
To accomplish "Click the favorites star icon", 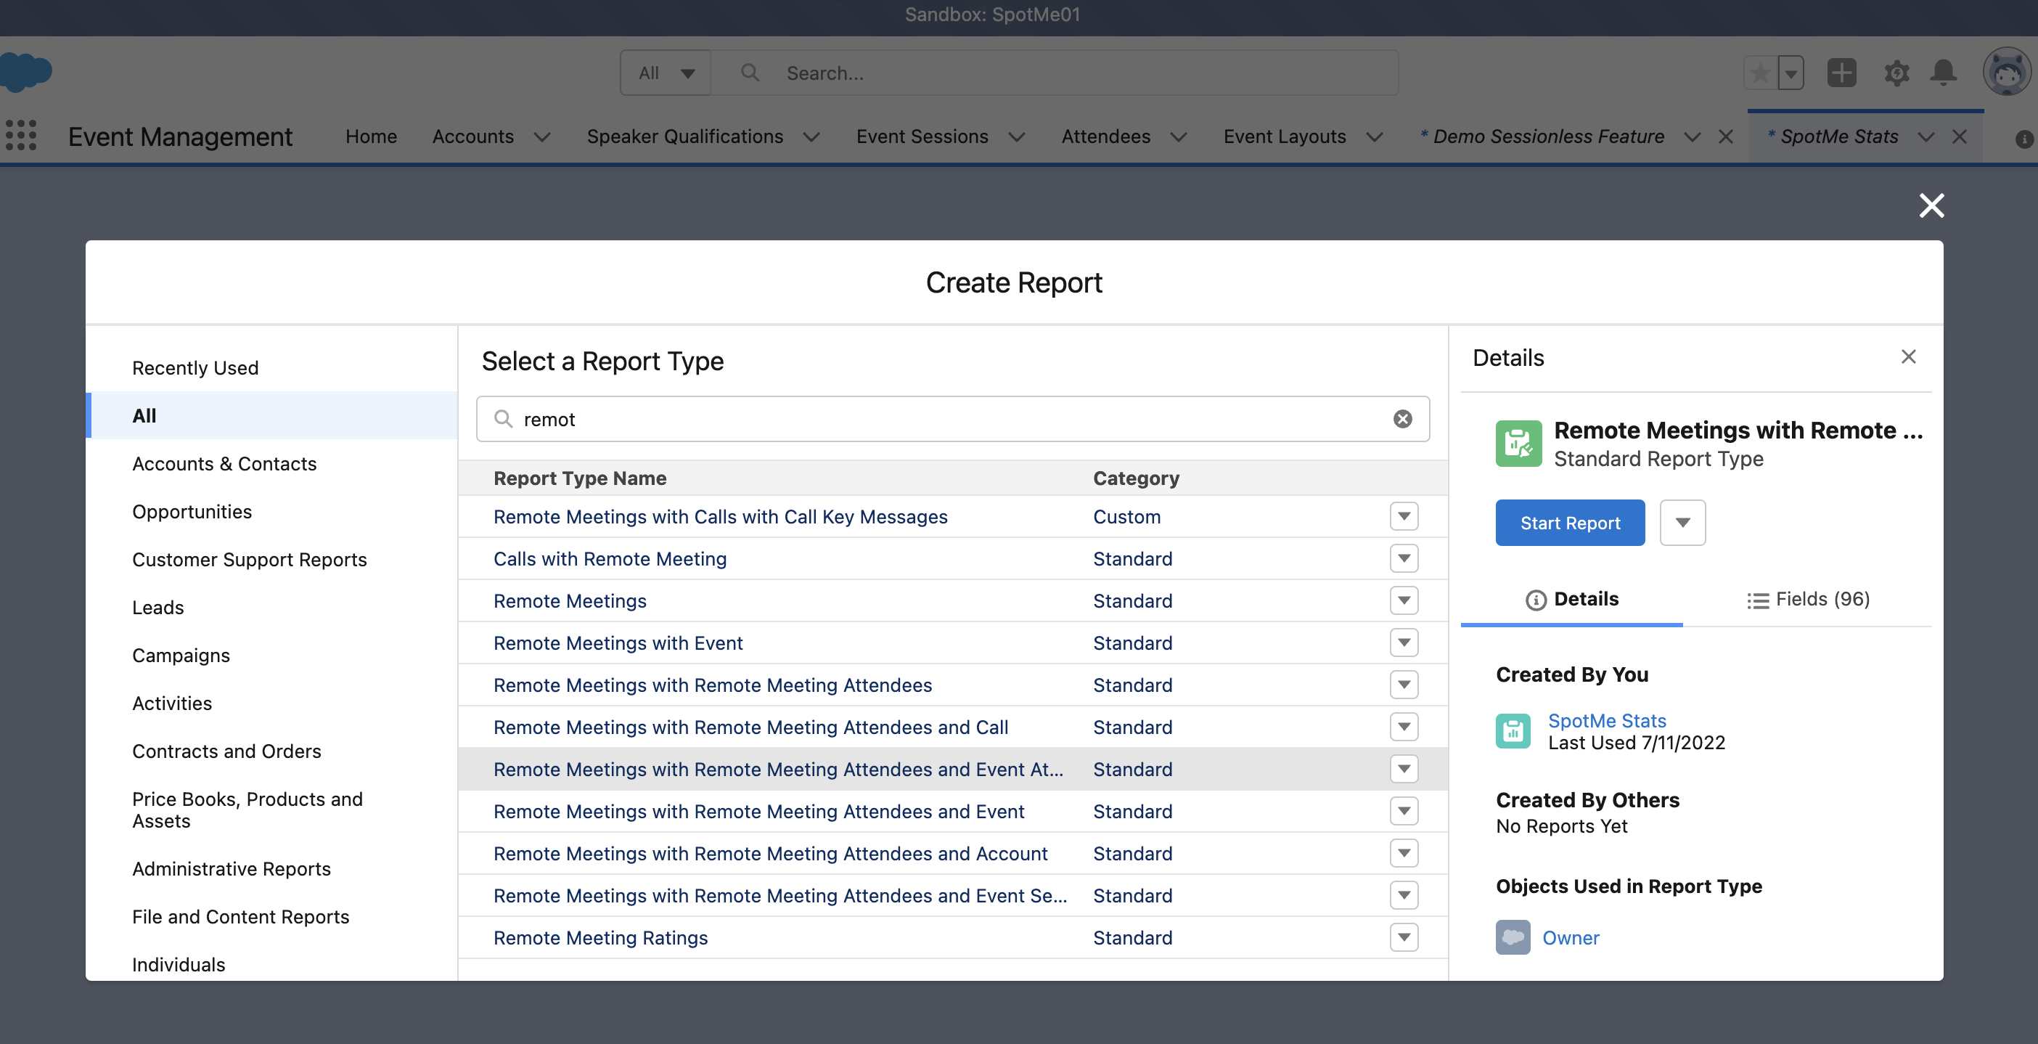I will click(x=1760, y=73).
